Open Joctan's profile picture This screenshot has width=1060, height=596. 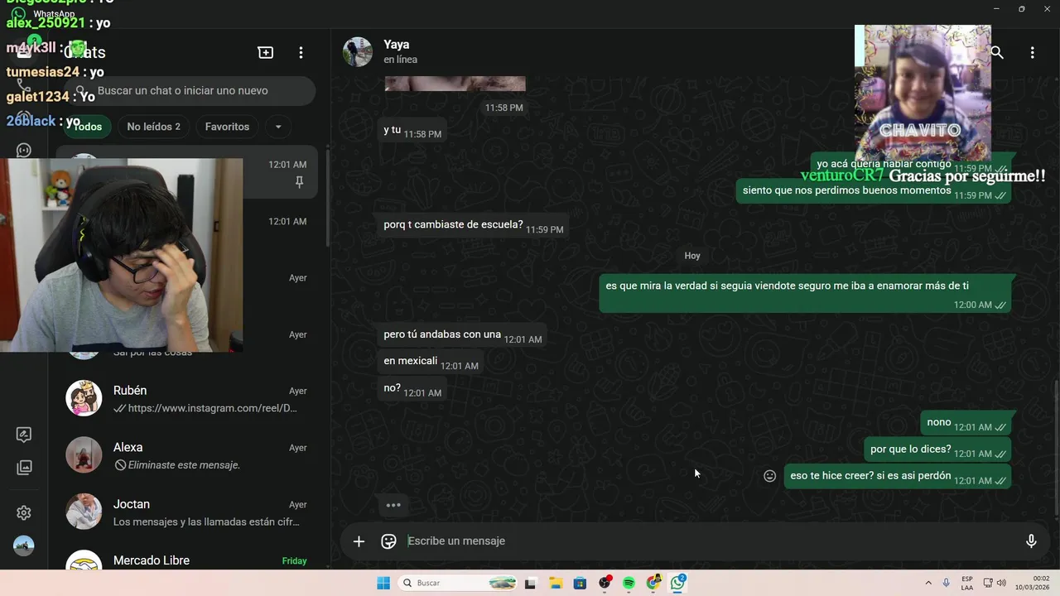coord(84,512)
